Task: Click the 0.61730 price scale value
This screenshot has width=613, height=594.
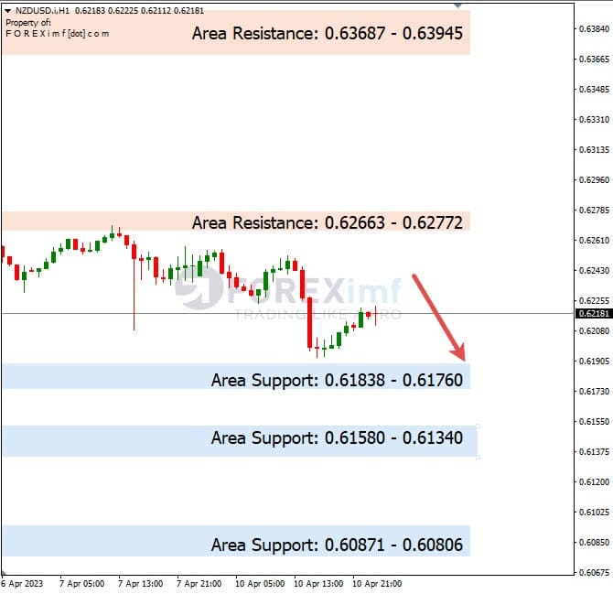Action: pos(594,391)
